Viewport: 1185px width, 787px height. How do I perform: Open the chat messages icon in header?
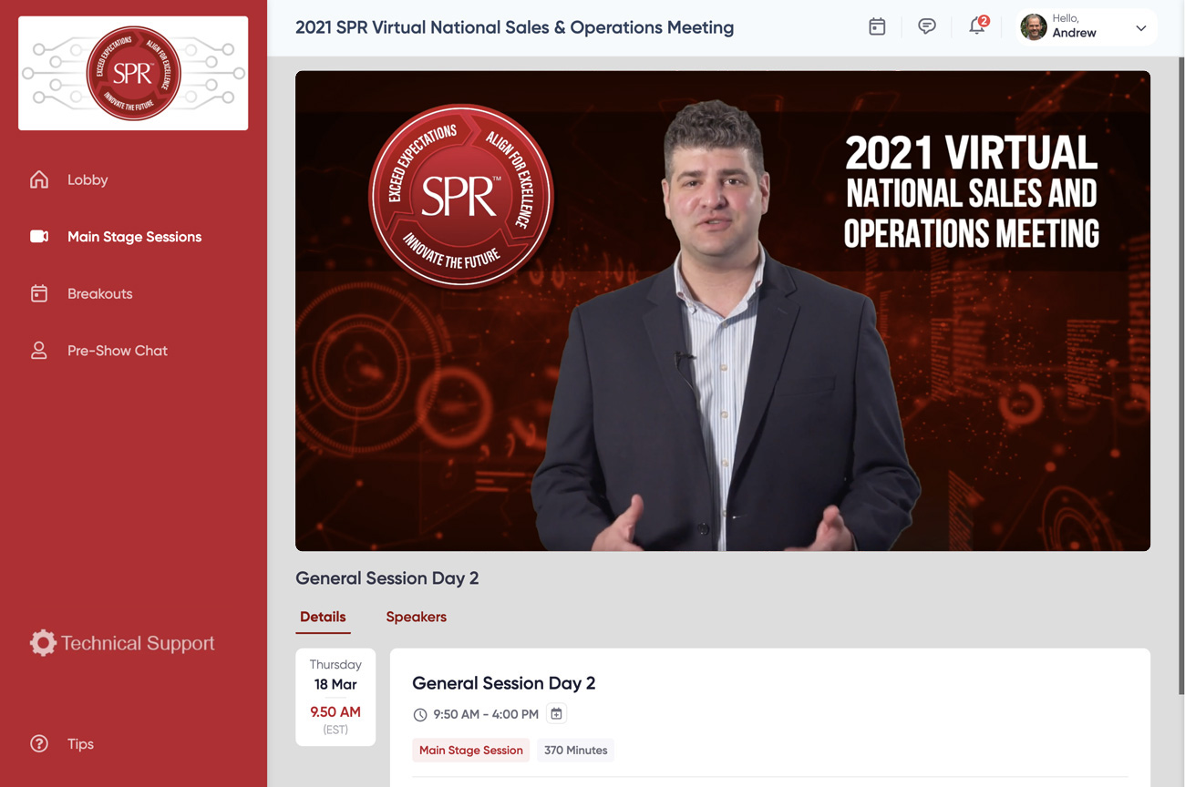927,27
